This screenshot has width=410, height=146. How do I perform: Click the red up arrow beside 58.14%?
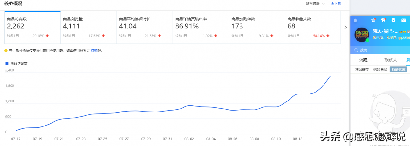(x=328, y=36)
